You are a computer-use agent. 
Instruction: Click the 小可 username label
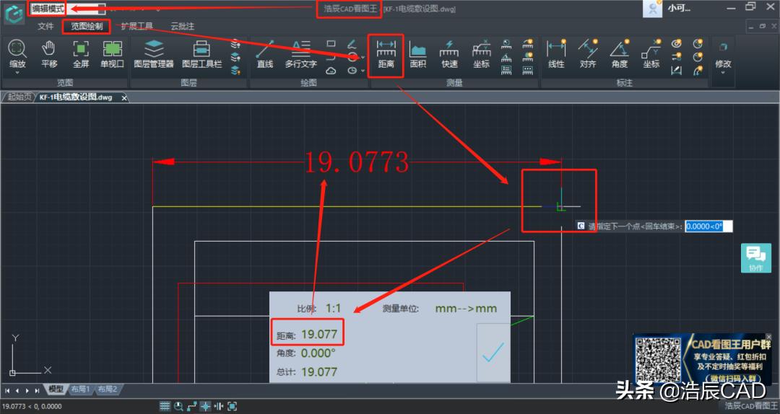(679, 8)
